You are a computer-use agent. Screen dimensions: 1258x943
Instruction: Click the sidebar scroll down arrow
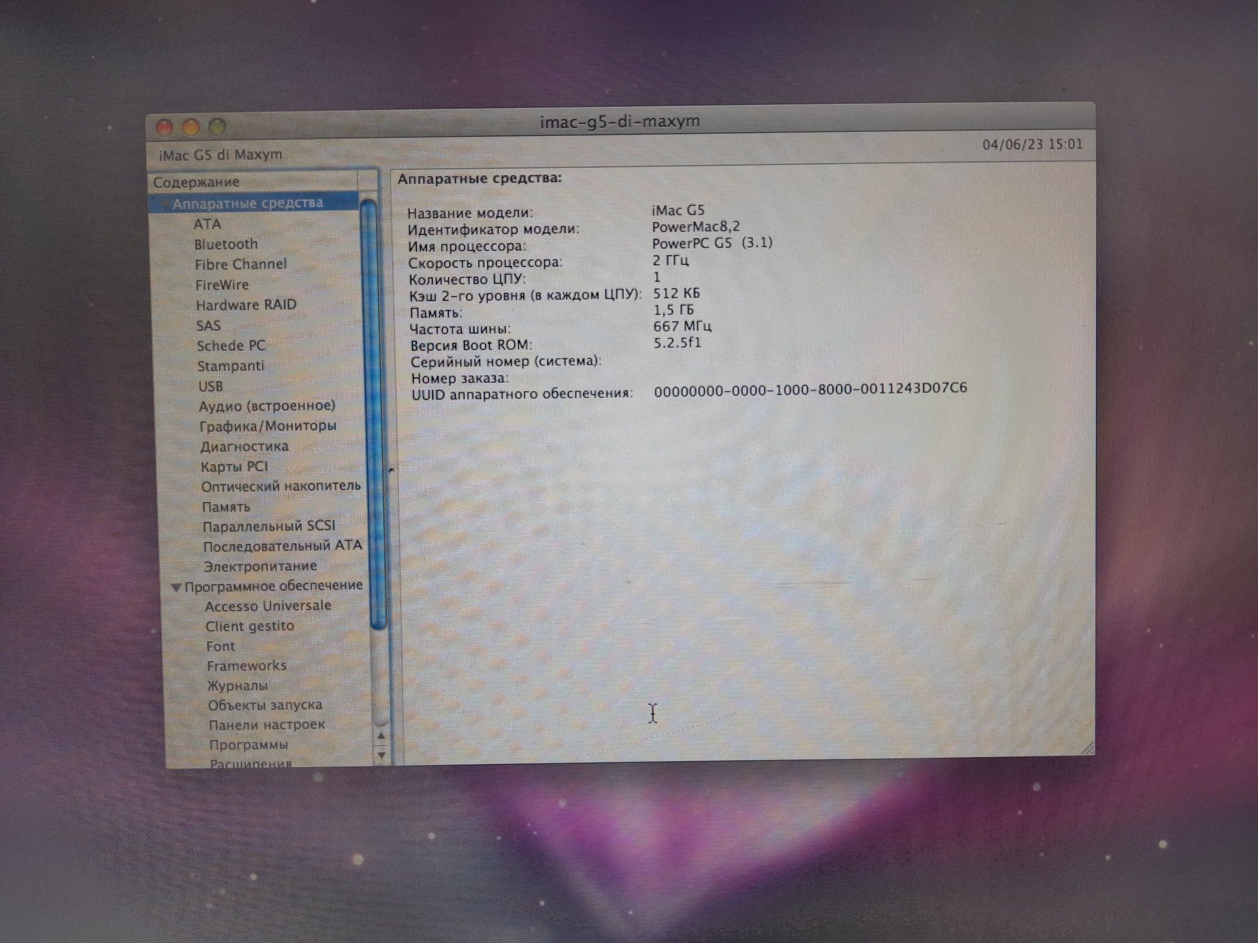pos(382,754)
